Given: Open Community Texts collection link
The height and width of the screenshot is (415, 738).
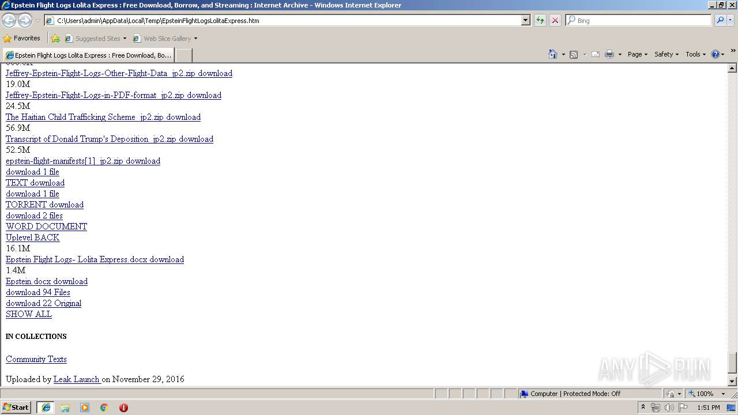Looking at the screenshot, I should [36, 359].
